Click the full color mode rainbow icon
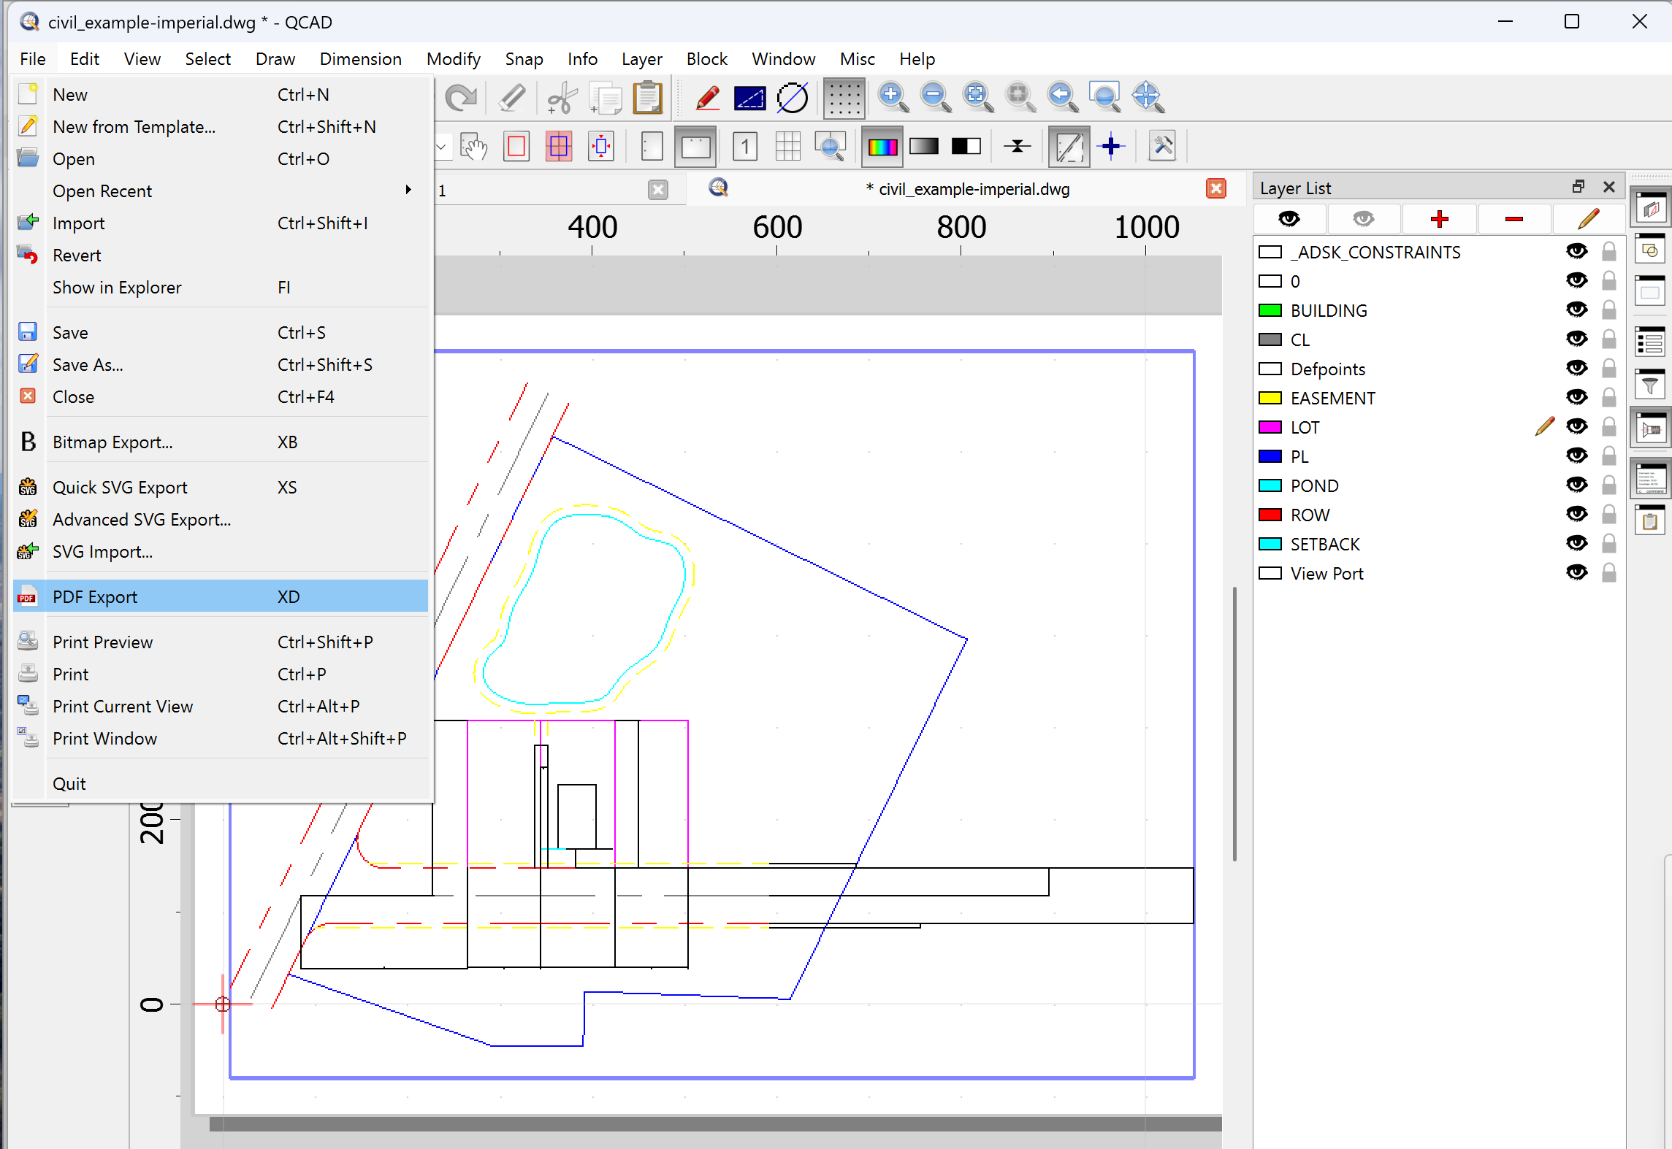Viewport: 1672px width, 1149px height. (x=882, y=147)
